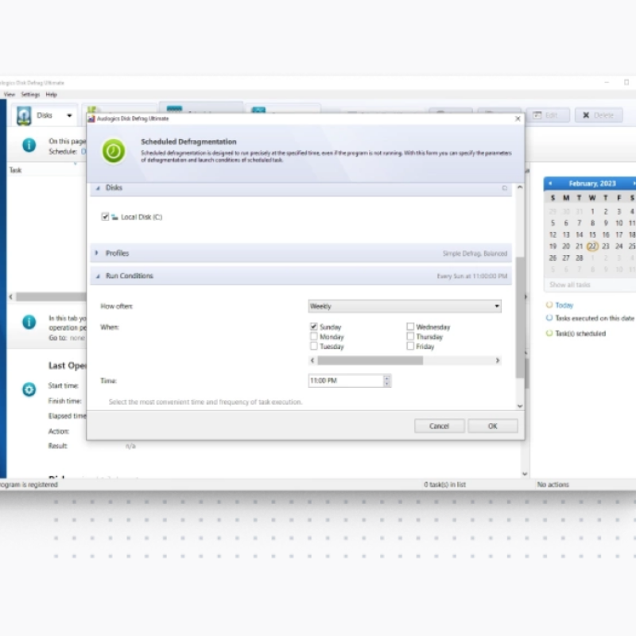Enable the Monday checkbox

click(313, 335)
